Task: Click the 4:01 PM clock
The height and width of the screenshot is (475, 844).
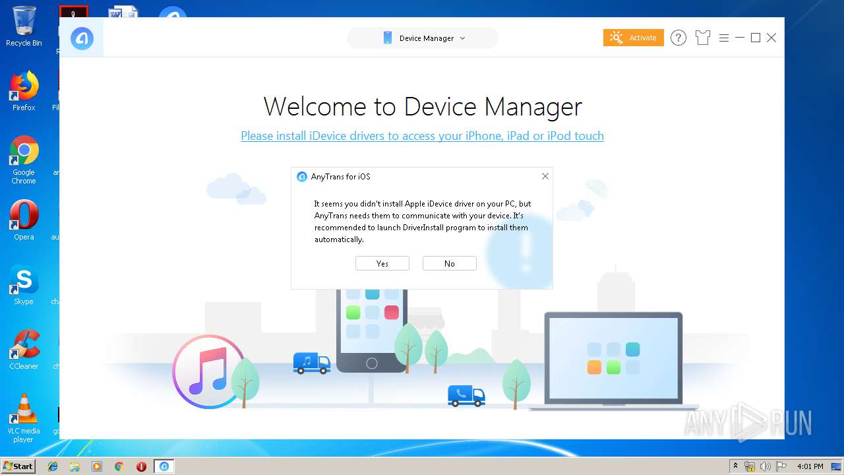Action: pyautogui.click(x=810, y=466)
